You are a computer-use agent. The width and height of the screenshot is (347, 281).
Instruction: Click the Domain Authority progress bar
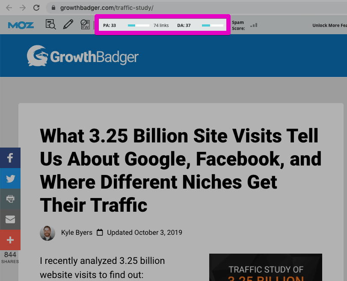point(213,25)
